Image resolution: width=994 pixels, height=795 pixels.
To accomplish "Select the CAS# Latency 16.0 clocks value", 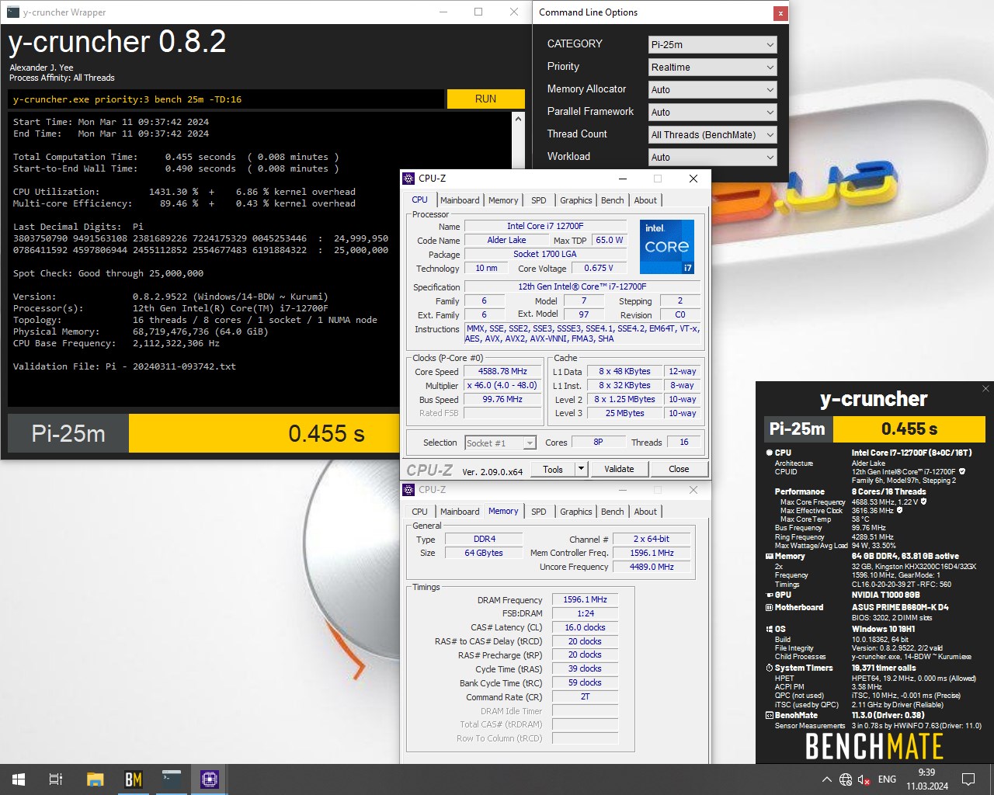I will 585,627.
